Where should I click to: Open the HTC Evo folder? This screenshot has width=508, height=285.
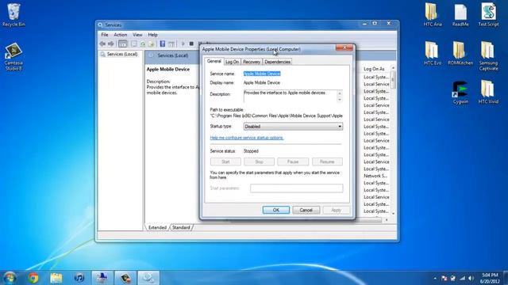click(x=433, y=53)
